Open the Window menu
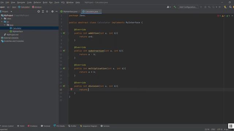Viewport: 234px width, 131px height. pos(70,3)
